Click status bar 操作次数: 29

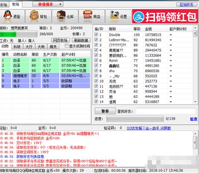(73, 171)
